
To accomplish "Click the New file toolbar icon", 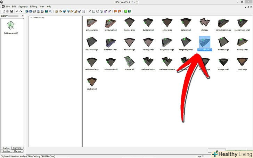I will pos(4,11).
